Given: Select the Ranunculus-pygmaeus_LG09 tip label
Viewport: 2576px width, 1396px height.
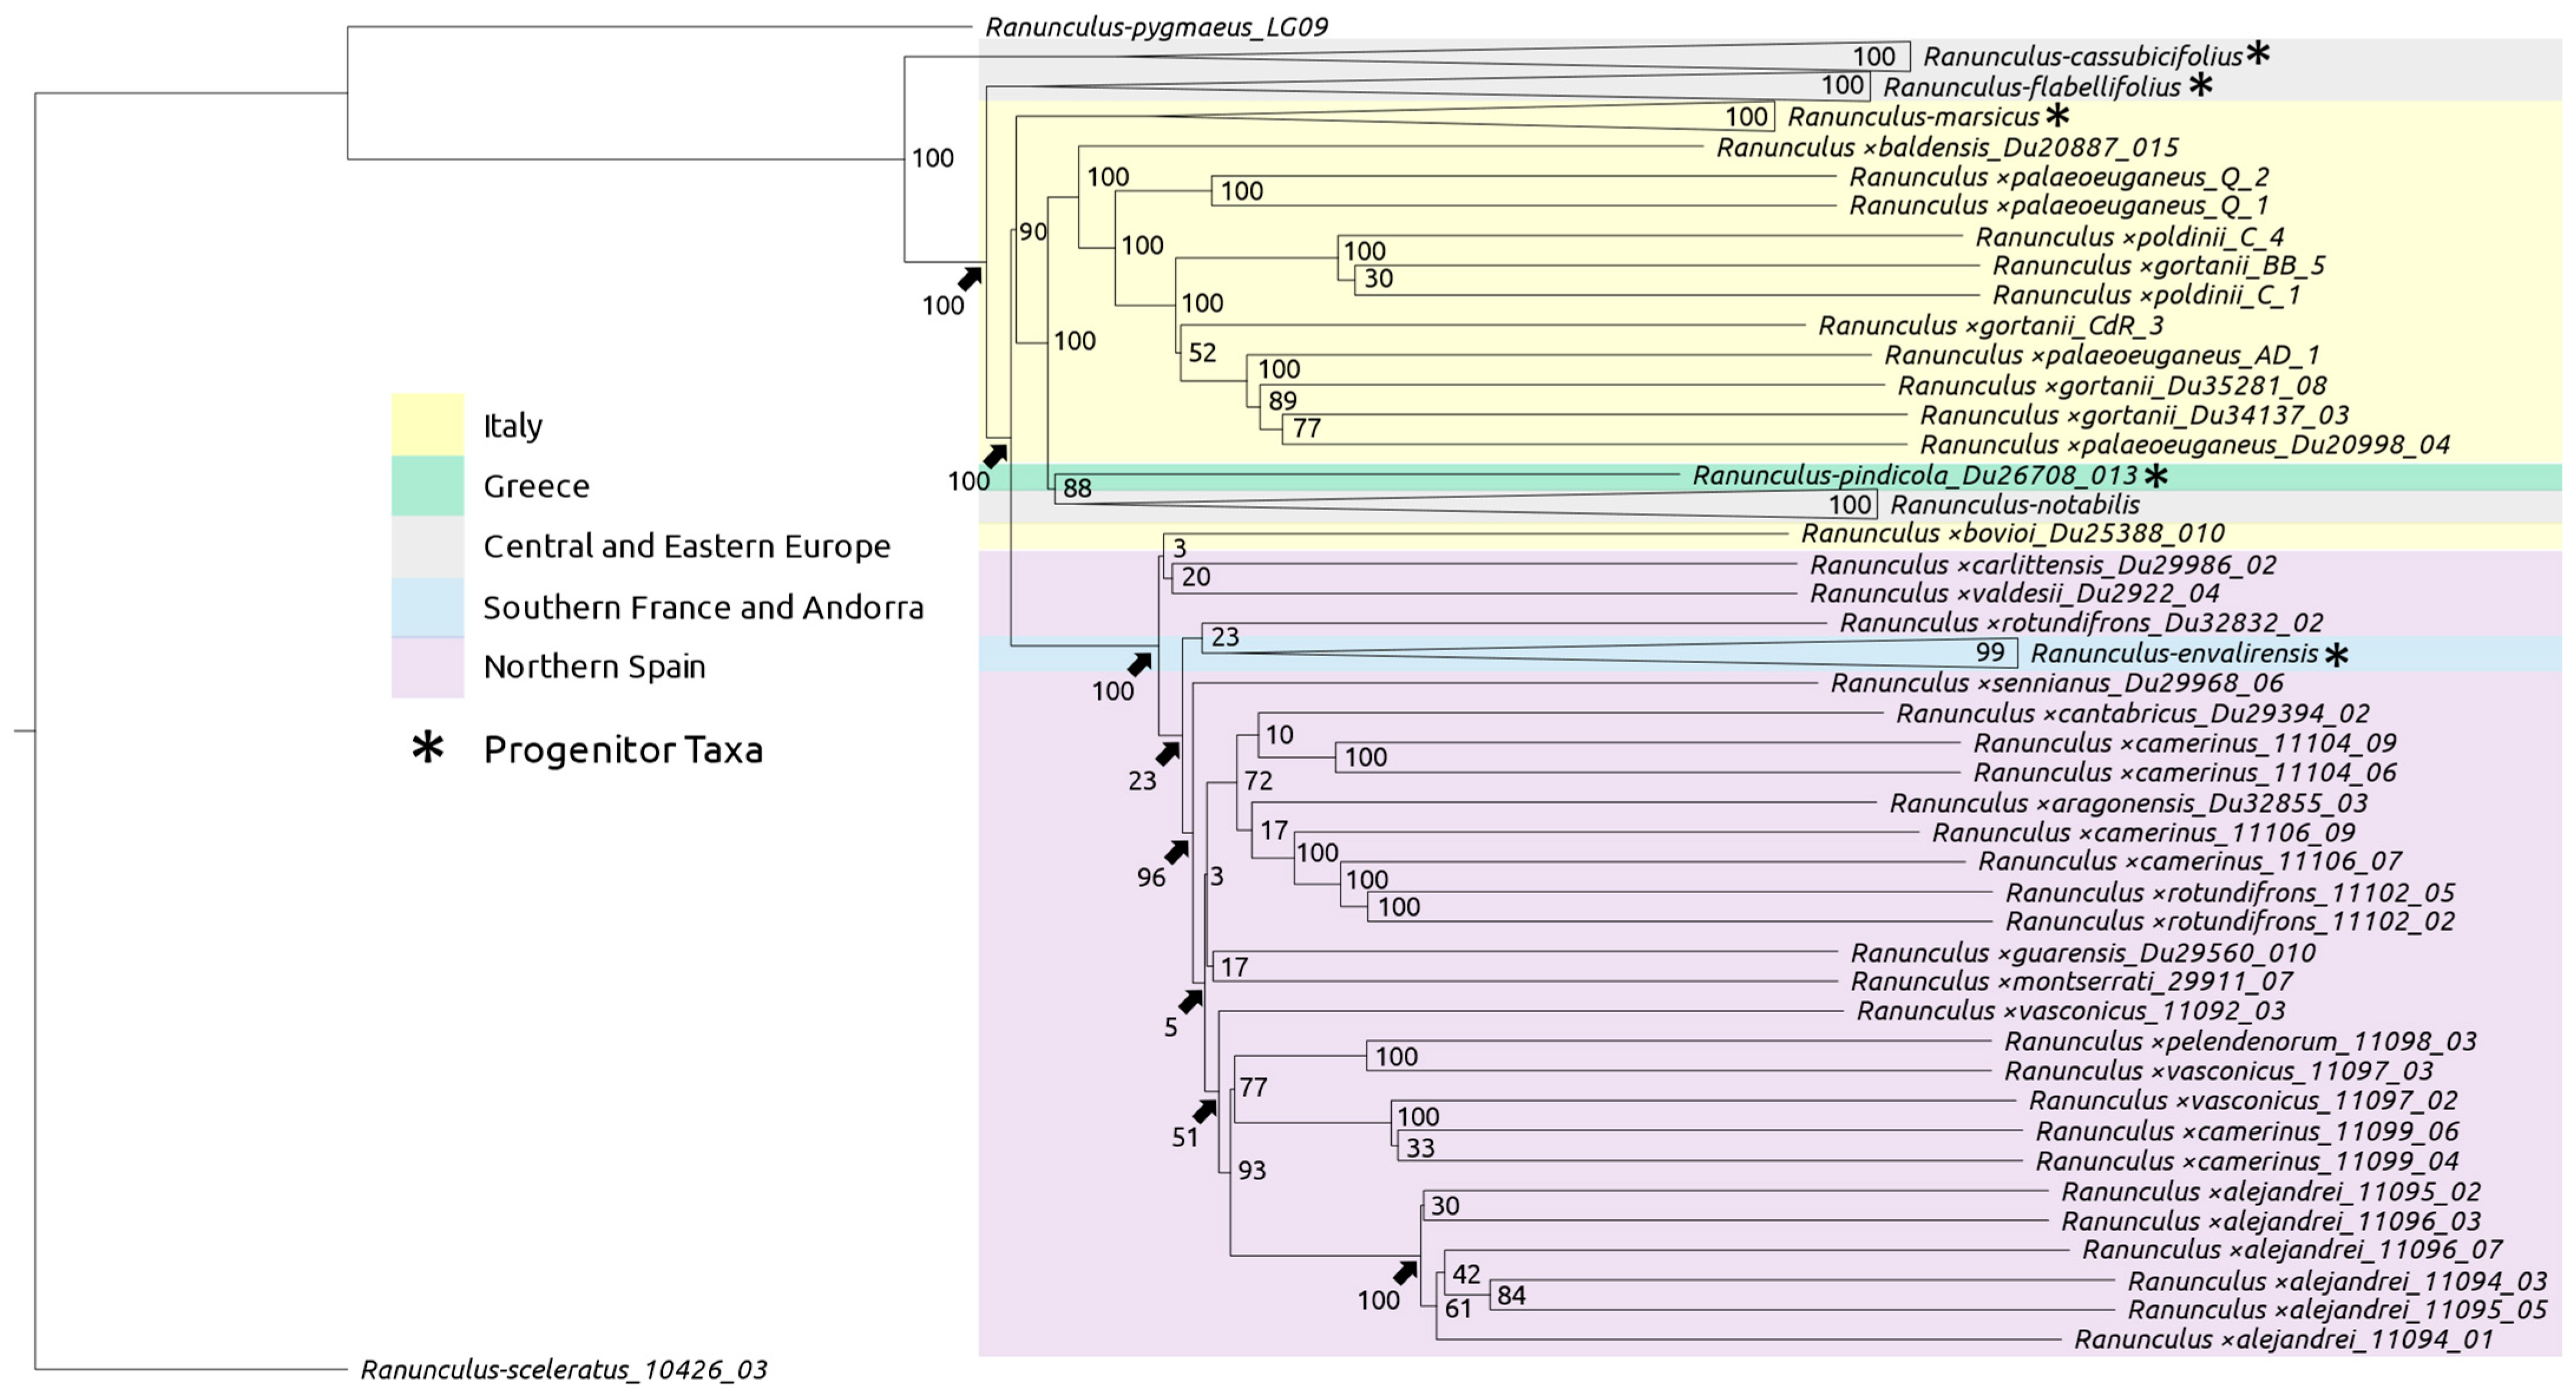Looking at the screenshot, I should point(1156,27).
